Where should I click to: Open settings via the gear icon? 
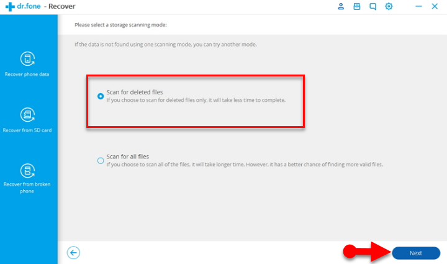(x=389, y=6)
